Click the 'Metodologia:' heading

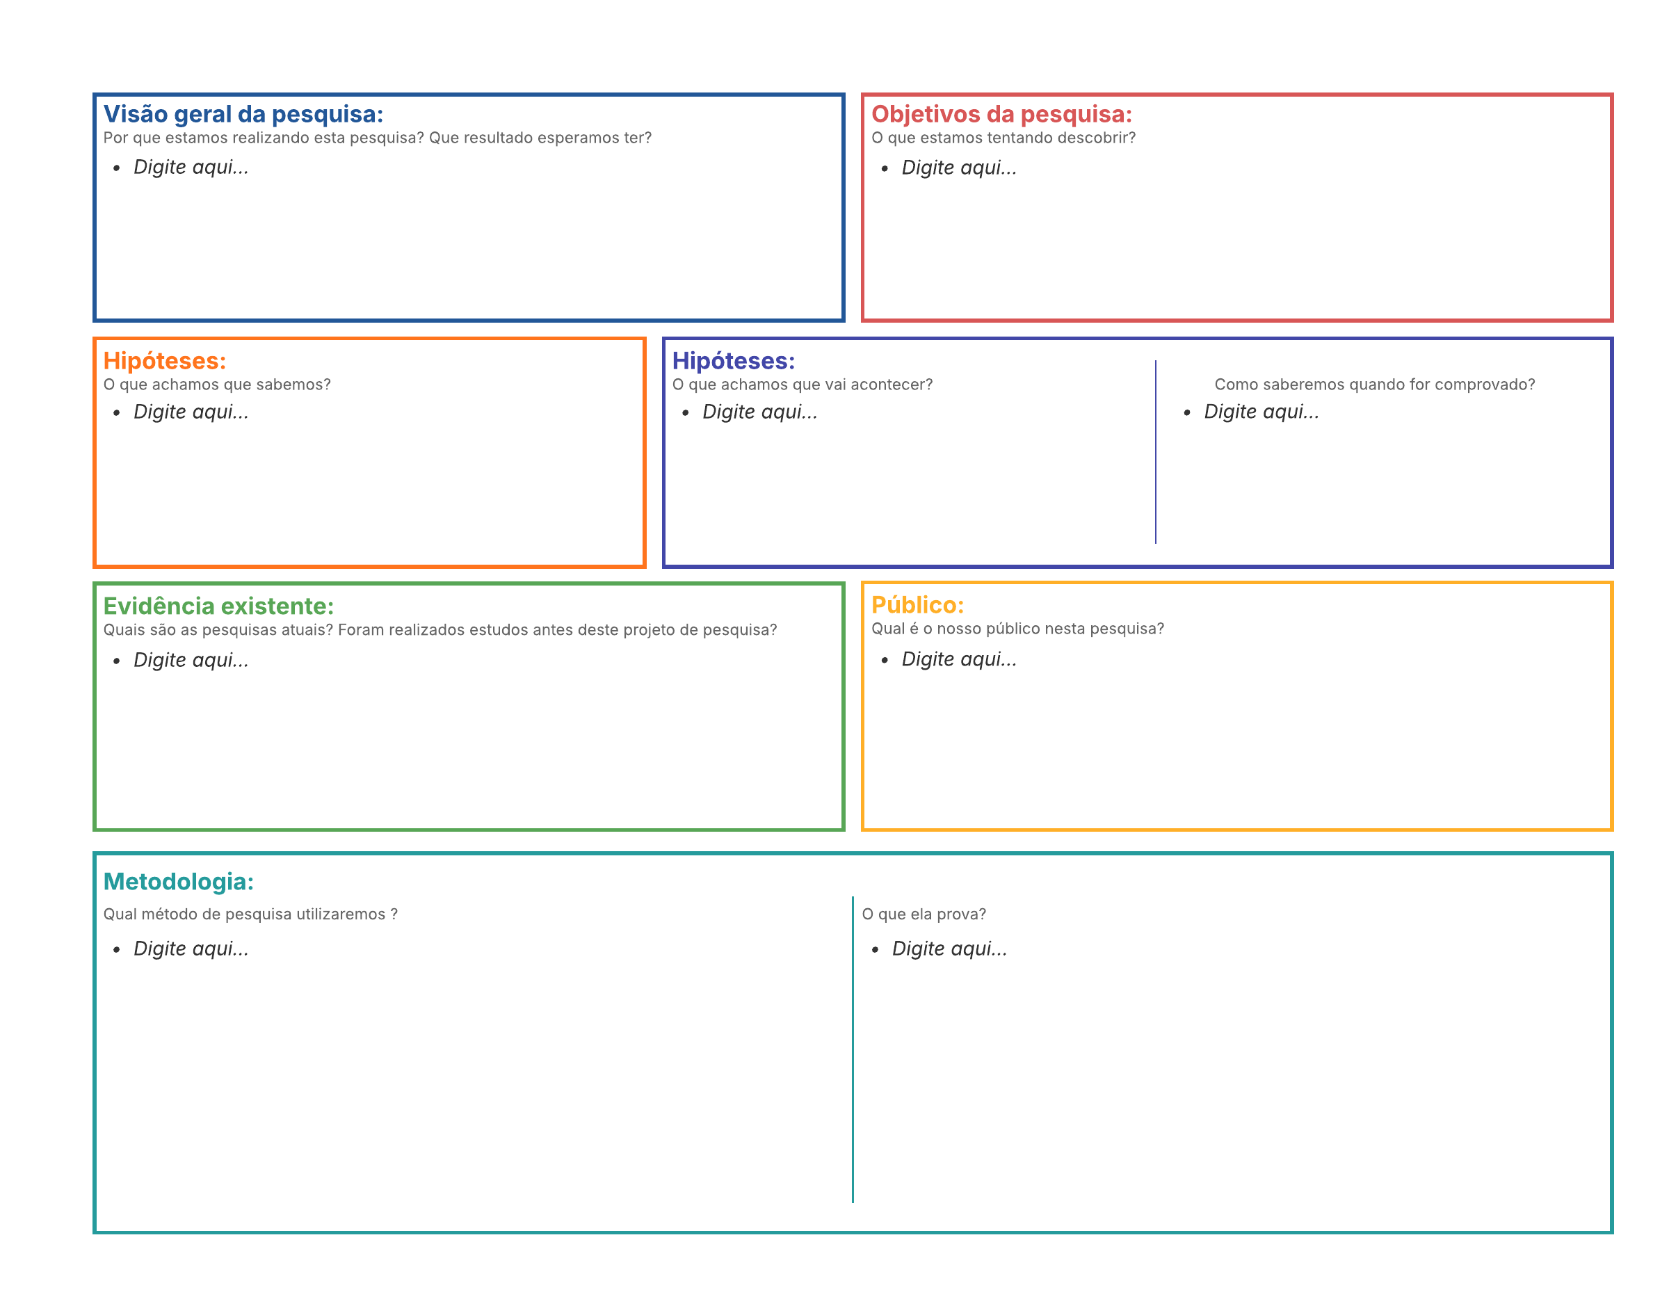[x=178, y=881]
